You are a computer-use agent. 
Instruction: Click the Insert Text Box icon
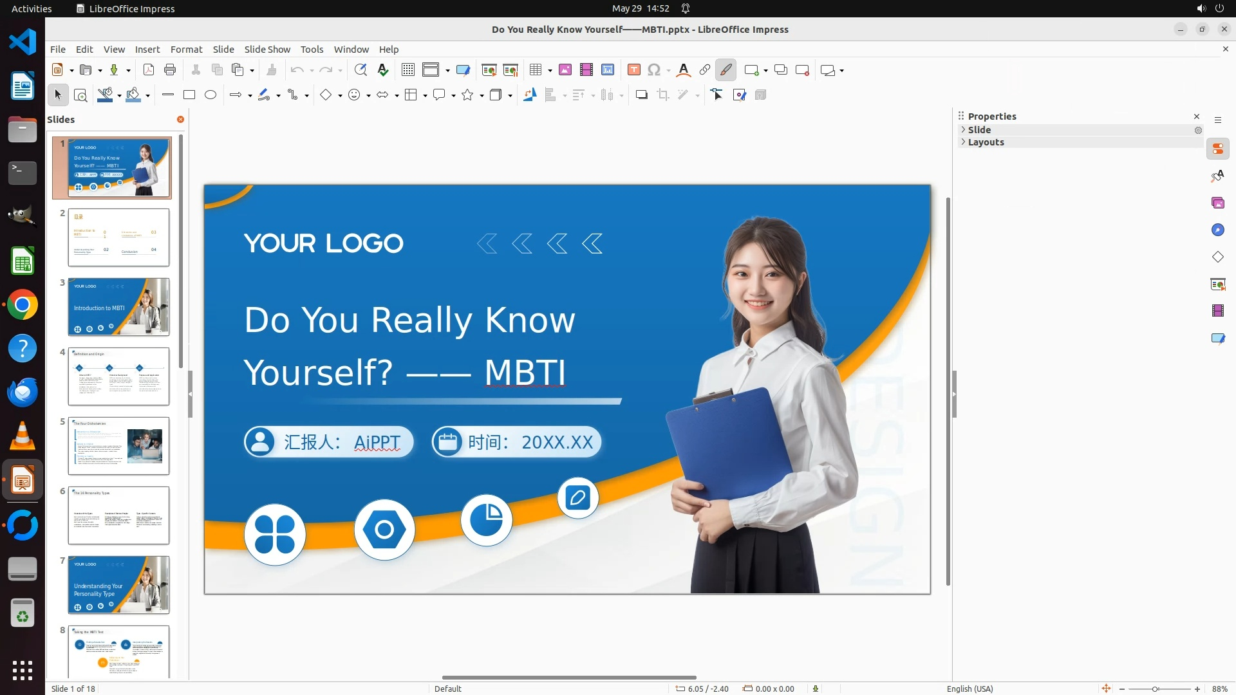click(x=633, y=70)
